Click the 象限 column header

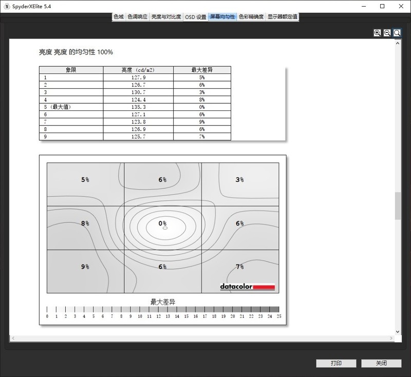71,70
